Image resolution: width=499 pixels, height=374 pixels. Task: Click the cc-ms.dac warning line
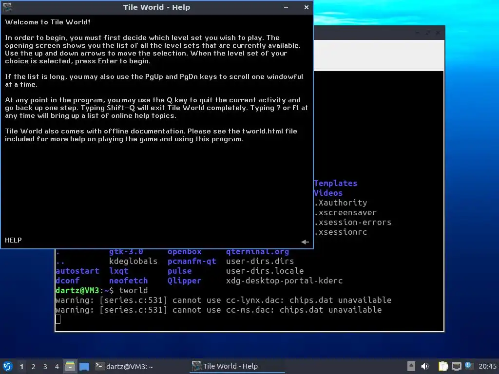click(219, 310)
